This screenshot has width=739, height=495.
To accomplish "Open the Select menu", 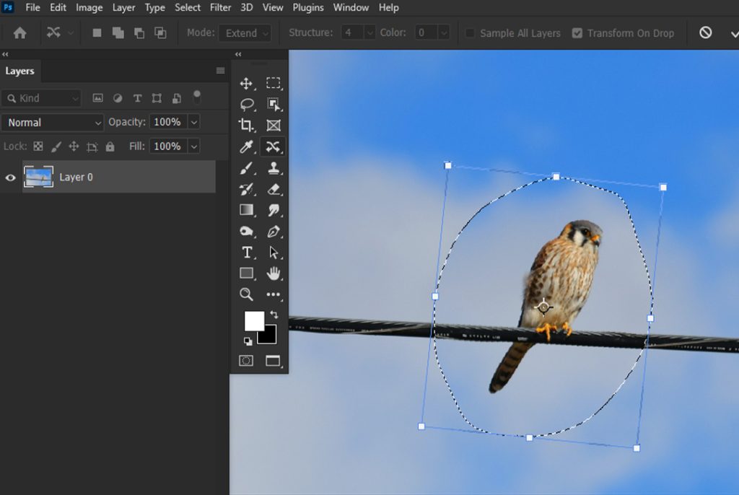I will [x=188, y=7].
